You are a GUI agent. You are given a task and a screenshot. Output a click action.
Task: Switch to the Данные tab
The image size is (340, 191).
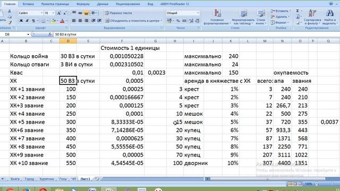(x=103, y=4)
